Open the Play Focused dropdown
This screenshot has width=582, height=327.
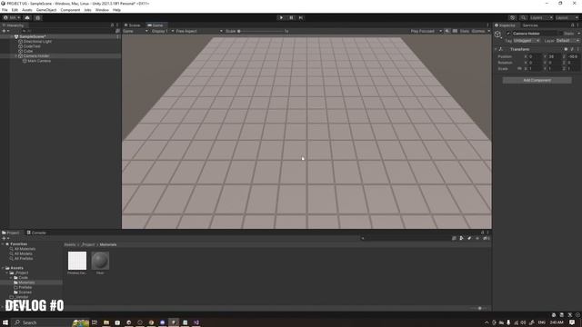click(x=426, y=31)
